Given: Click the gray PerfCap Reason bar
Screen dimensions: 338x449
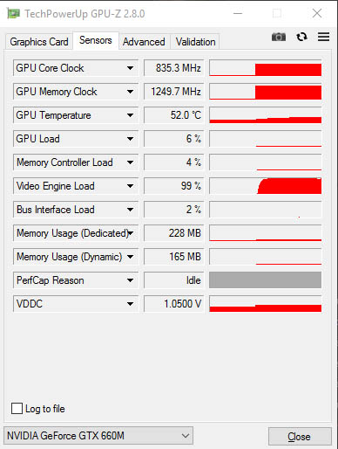Looking at the screenshot, I should coord(265,280).
